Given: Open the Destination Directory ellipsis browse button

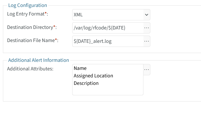Looking at the screenshot, I should click(147, 28).
